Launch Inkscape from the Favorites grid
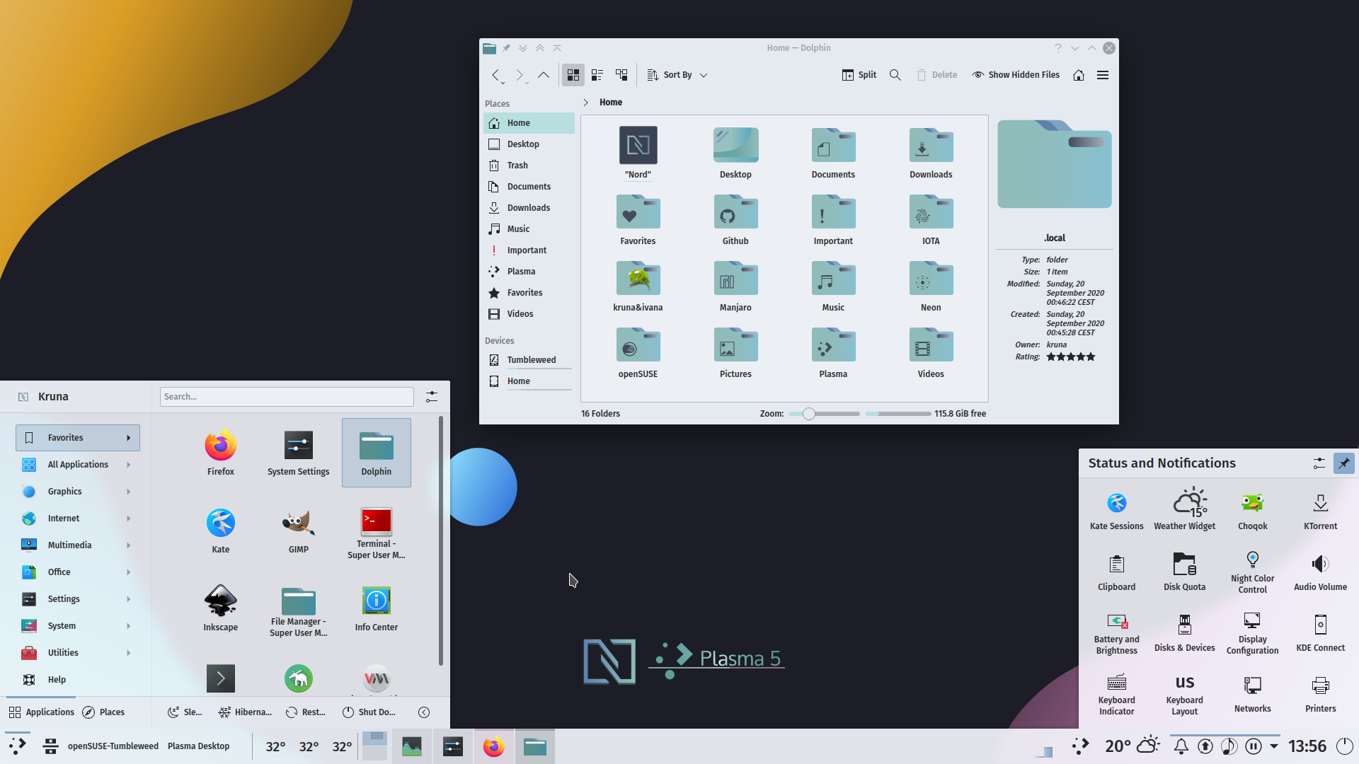Screen dimensions: 1359x764 pos(220,608)
